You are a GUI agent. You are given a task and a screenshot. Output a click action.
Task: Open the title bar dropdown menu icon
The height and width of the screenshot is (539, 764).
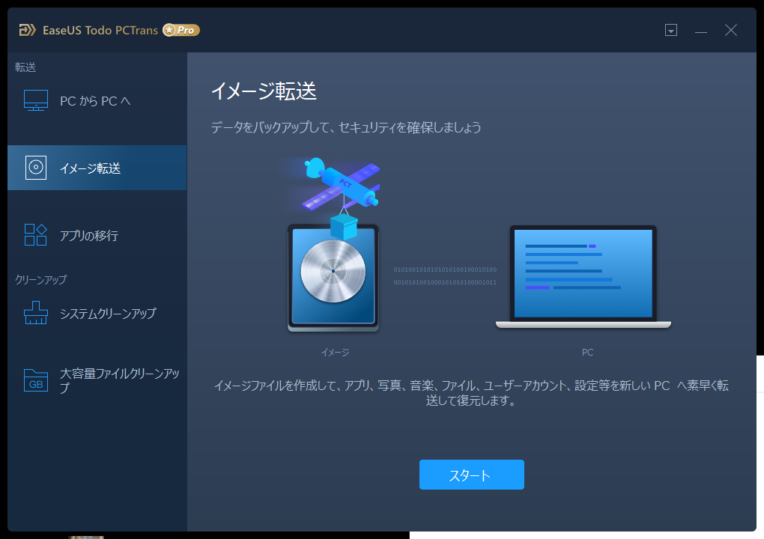pyautogui.click(x=671, y=30)
